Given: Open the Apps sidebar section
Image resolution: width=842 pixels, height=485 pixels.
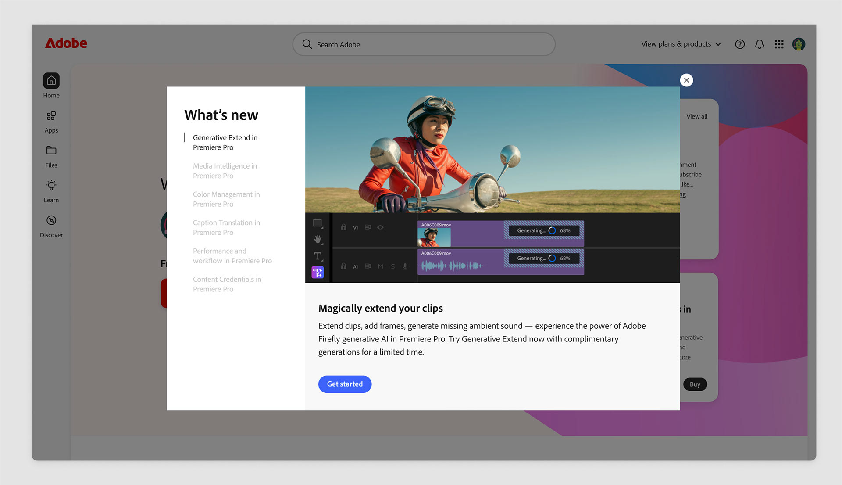Looking at the screenshot, I should coord(51,122).
